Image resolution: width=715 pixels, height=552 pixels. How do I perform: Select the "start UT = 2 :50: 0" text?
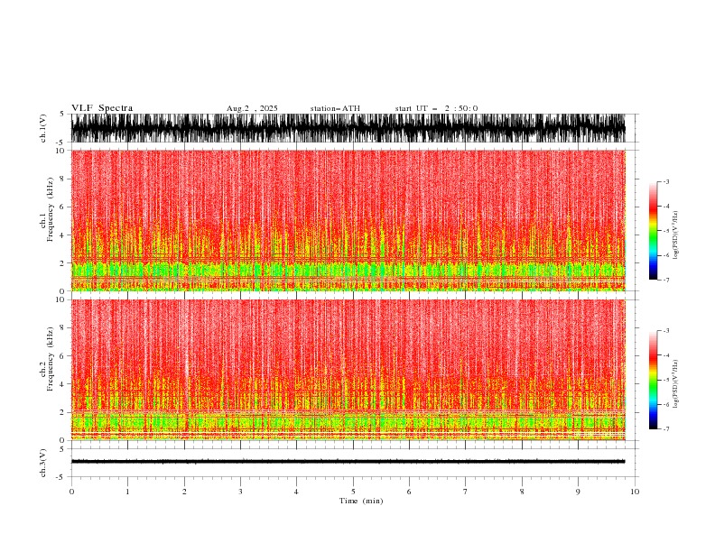[436, 108]
